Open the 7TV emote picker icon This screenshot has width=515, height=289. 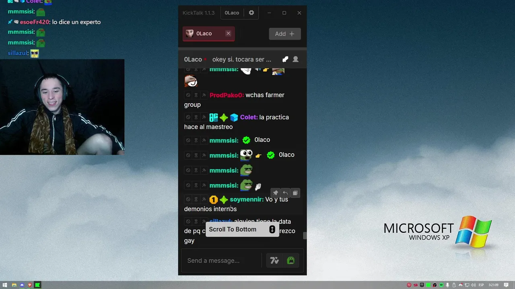(274, 261)
